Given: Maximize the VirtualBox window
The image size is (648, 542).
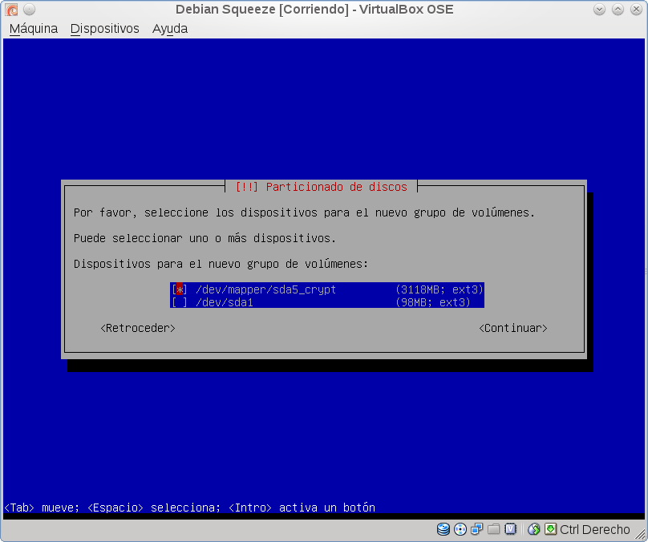Looking at the screenshot, I should click(x=618, y=9).
